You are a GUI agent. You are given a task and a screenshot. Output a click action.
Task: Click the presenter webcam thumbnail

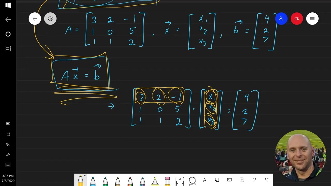[x=300, y=156]
